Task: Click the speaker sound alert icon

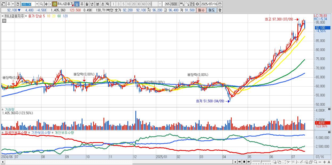Action: point(47,4)
